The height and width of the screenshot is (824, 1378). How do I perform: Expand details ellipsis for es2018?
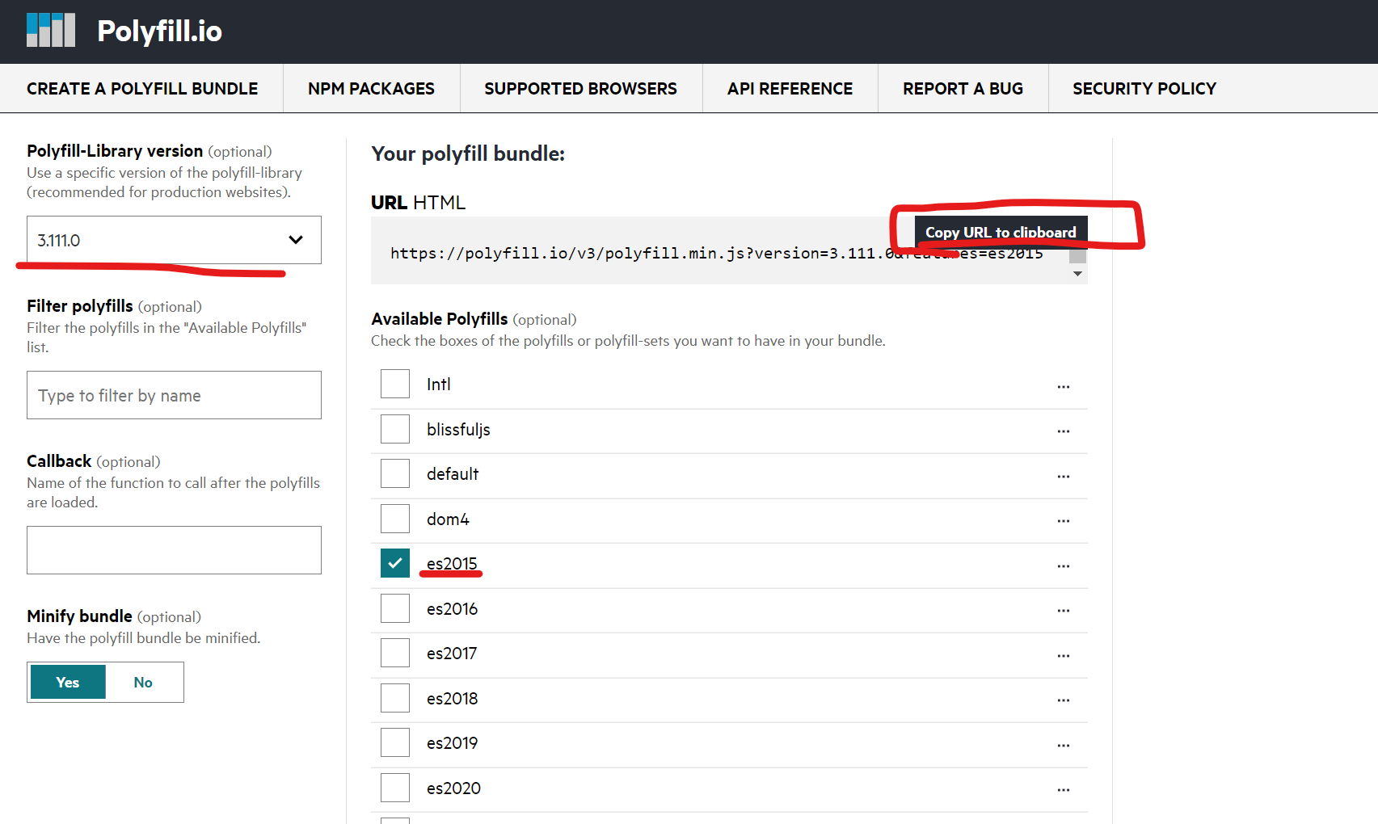(x=1063, y=700)
